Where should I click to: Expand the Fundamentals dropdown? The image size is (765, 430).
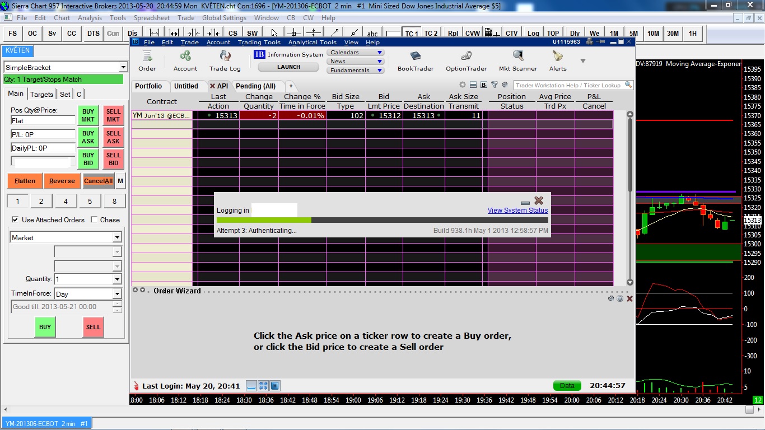(x=355, y=71)
